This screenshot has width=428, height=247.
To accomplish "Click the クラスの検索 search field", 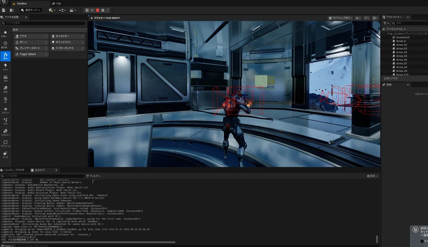I will coord(44,23).
